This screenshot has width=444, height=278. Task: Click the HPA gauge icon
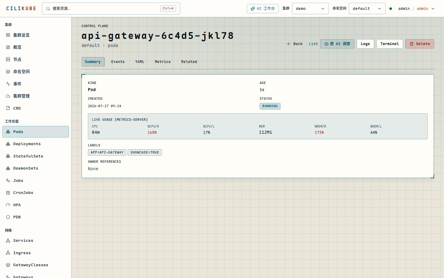(8, 205)
